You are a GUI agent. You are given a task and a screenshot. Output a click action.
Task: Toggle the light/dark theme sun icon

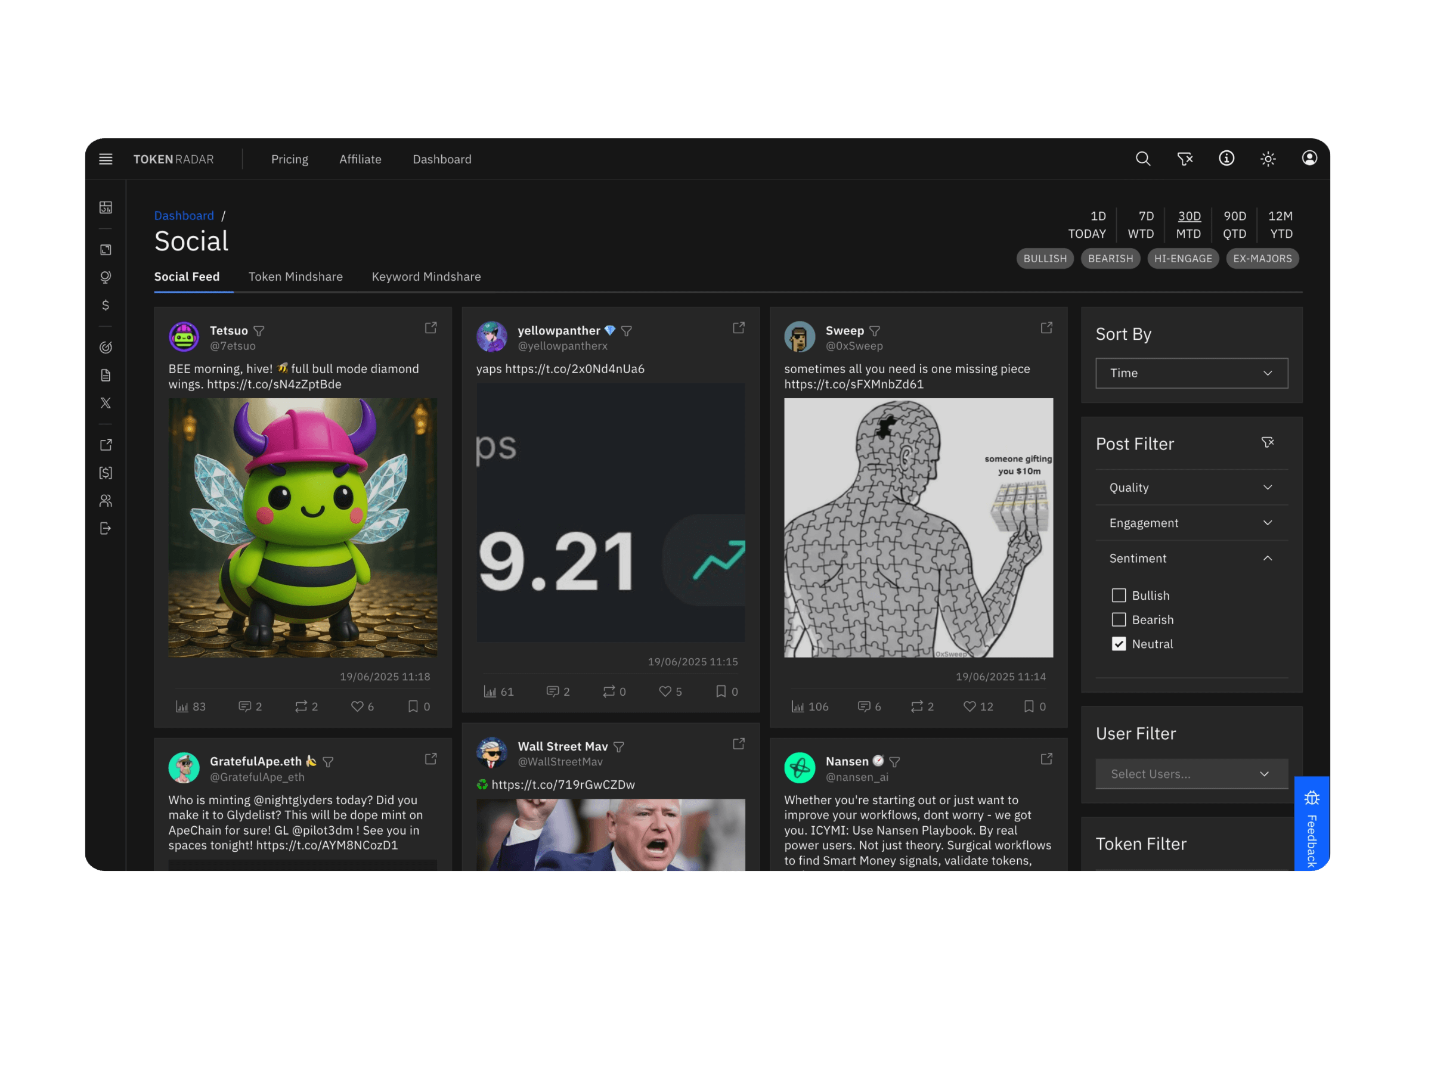[1267, 159]
